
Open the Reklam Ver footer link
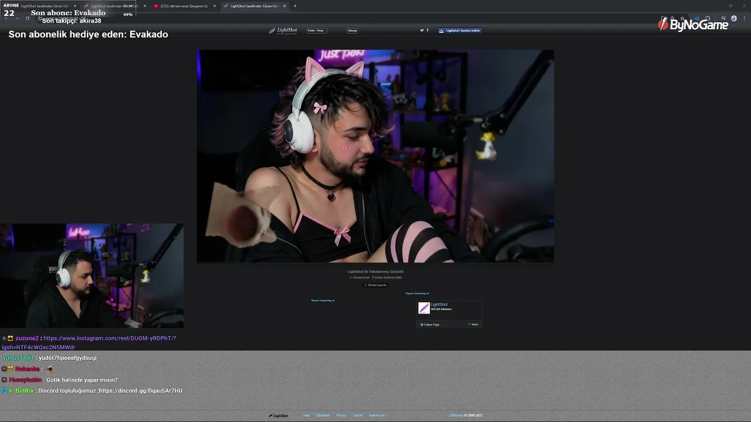point(377,416)
